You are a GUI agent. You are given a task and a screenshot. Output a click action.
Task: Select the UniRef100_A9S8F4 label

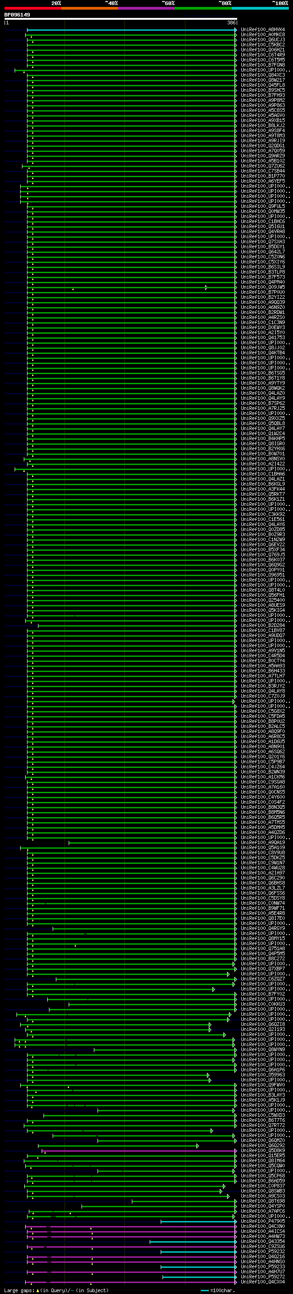262,131
